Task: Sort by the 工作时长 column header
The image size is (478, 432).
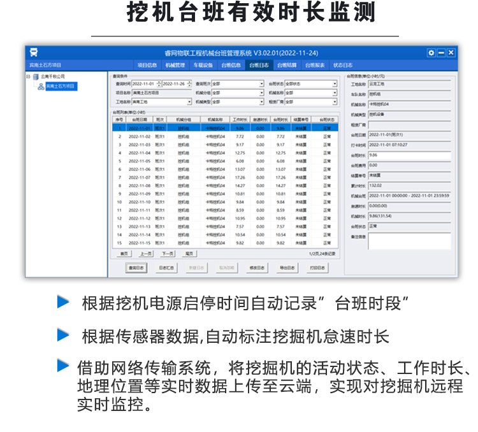Action: pyautogui.click(x=240, y=119)
